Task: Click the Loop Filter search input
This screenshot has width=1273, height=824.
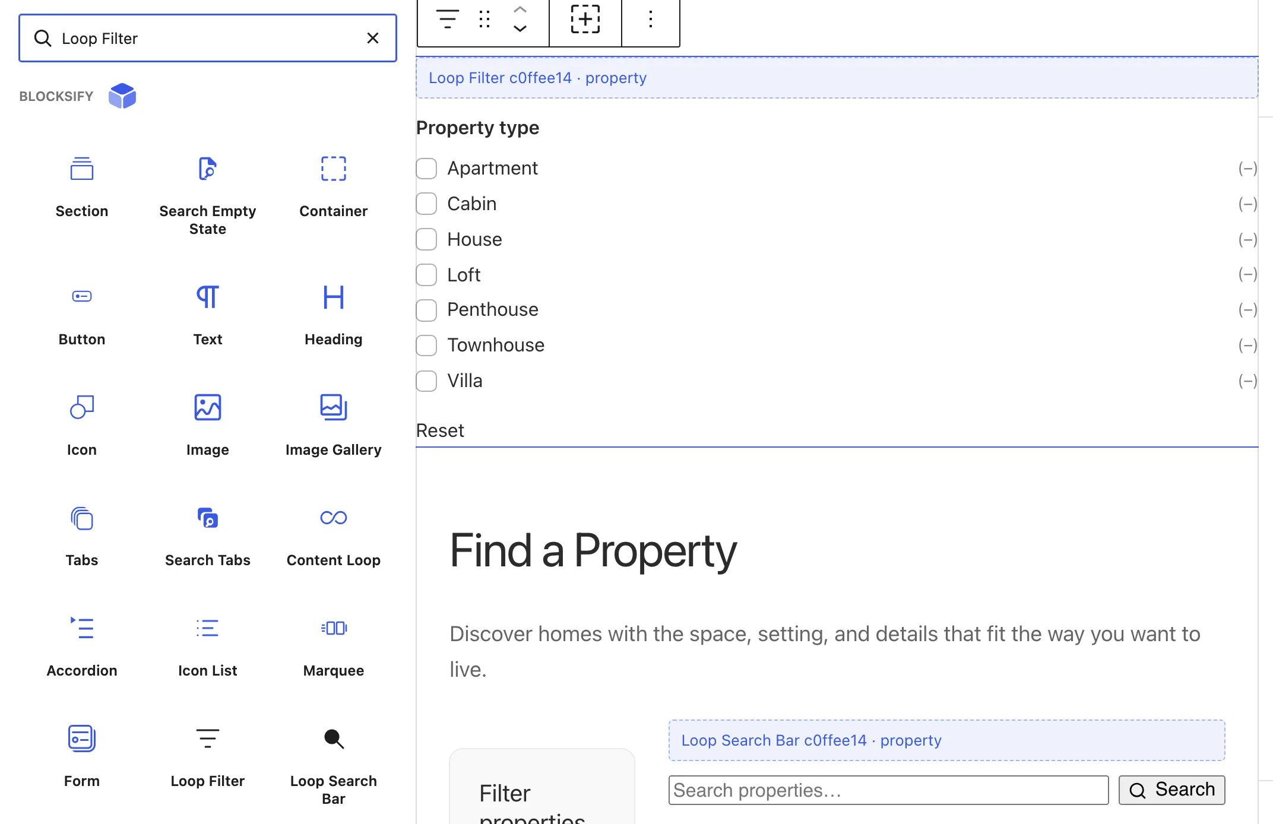Action: [x=208, y=38]
